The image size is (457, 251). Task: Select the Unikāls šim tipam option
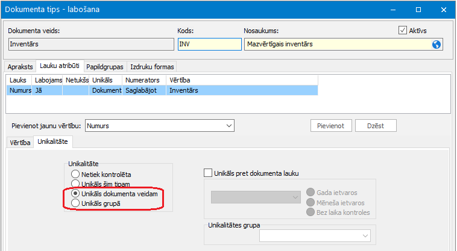click(75, 184)
